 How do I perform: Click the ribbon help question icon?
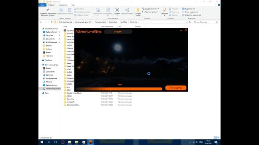point(219,5)
